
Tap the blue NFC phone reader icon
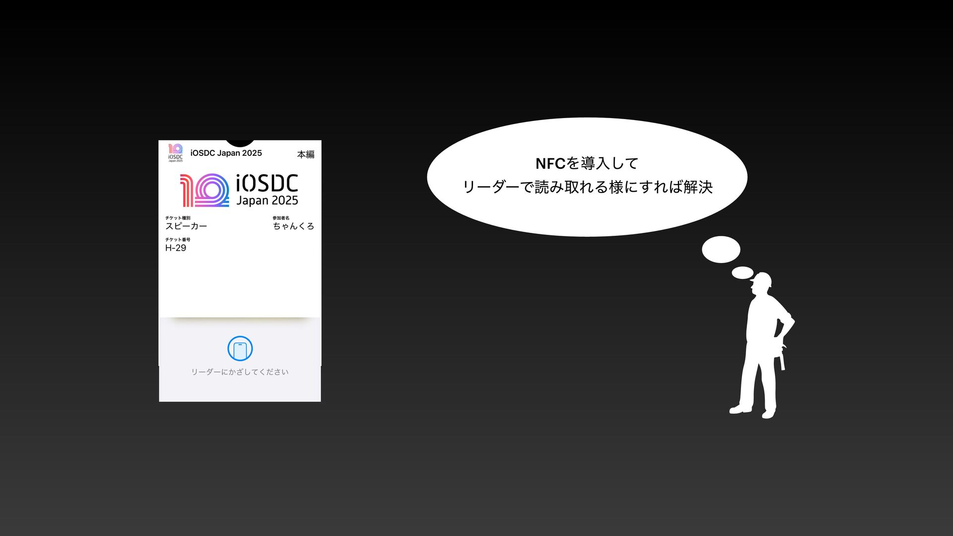tap(240, 348)
